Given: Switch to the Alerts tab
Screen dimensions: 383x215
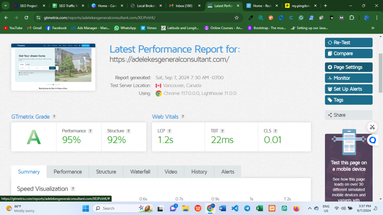Looking at the screenshot, I should [228, 172].
